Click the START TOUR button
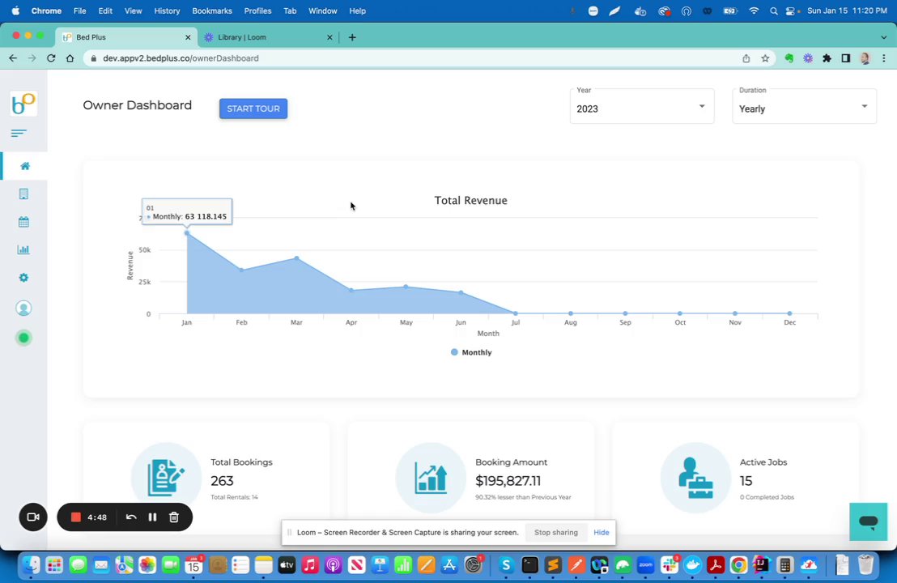 click(253, 109)
